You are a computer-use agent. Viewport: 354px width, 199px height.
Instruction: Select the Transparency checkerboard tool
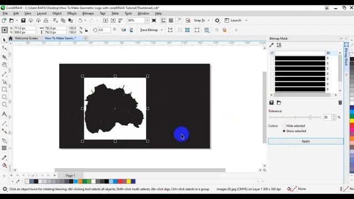(4, 148)
